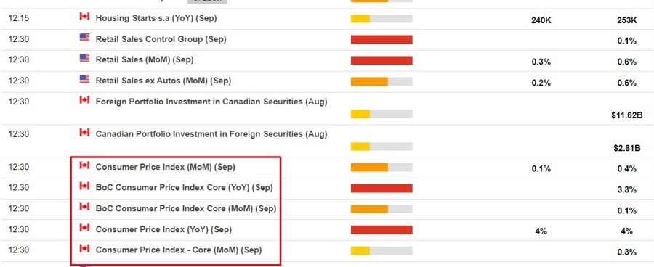This screenshot has height=267, width=654.
Task: Click Canada flag beside Foreign Portfolio Investment
Action: pos(85,99)
